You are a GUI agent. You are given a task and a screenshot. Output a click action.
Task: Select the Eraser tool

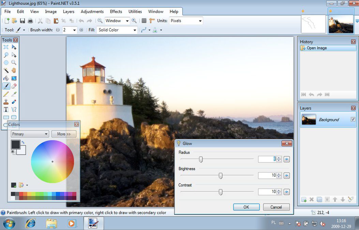coord(14,86)
